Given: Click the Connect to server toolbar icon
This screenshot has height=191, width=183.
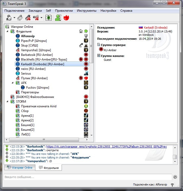Looking at the screenshot, I should (x=9, y=18).
